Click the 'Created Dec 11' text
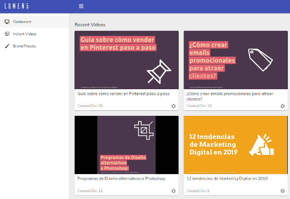This screenshot has width=290, height=199. tap(90, 191)
